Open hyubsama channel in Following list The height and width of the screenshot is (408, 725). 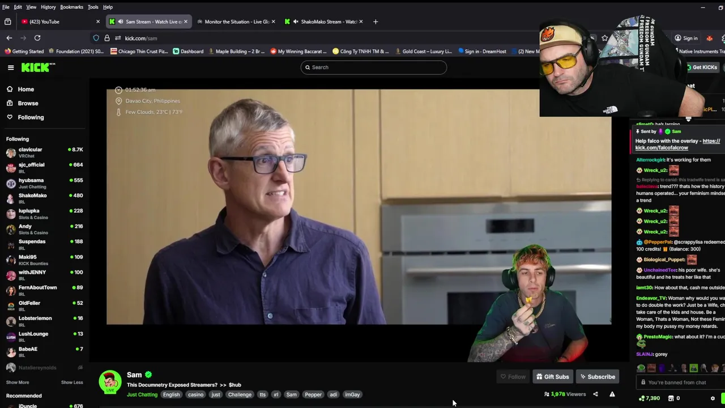pos(44,183)
